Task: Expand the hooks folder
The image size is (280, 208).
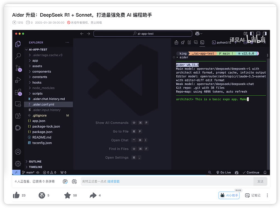Action: coord(37,82)
